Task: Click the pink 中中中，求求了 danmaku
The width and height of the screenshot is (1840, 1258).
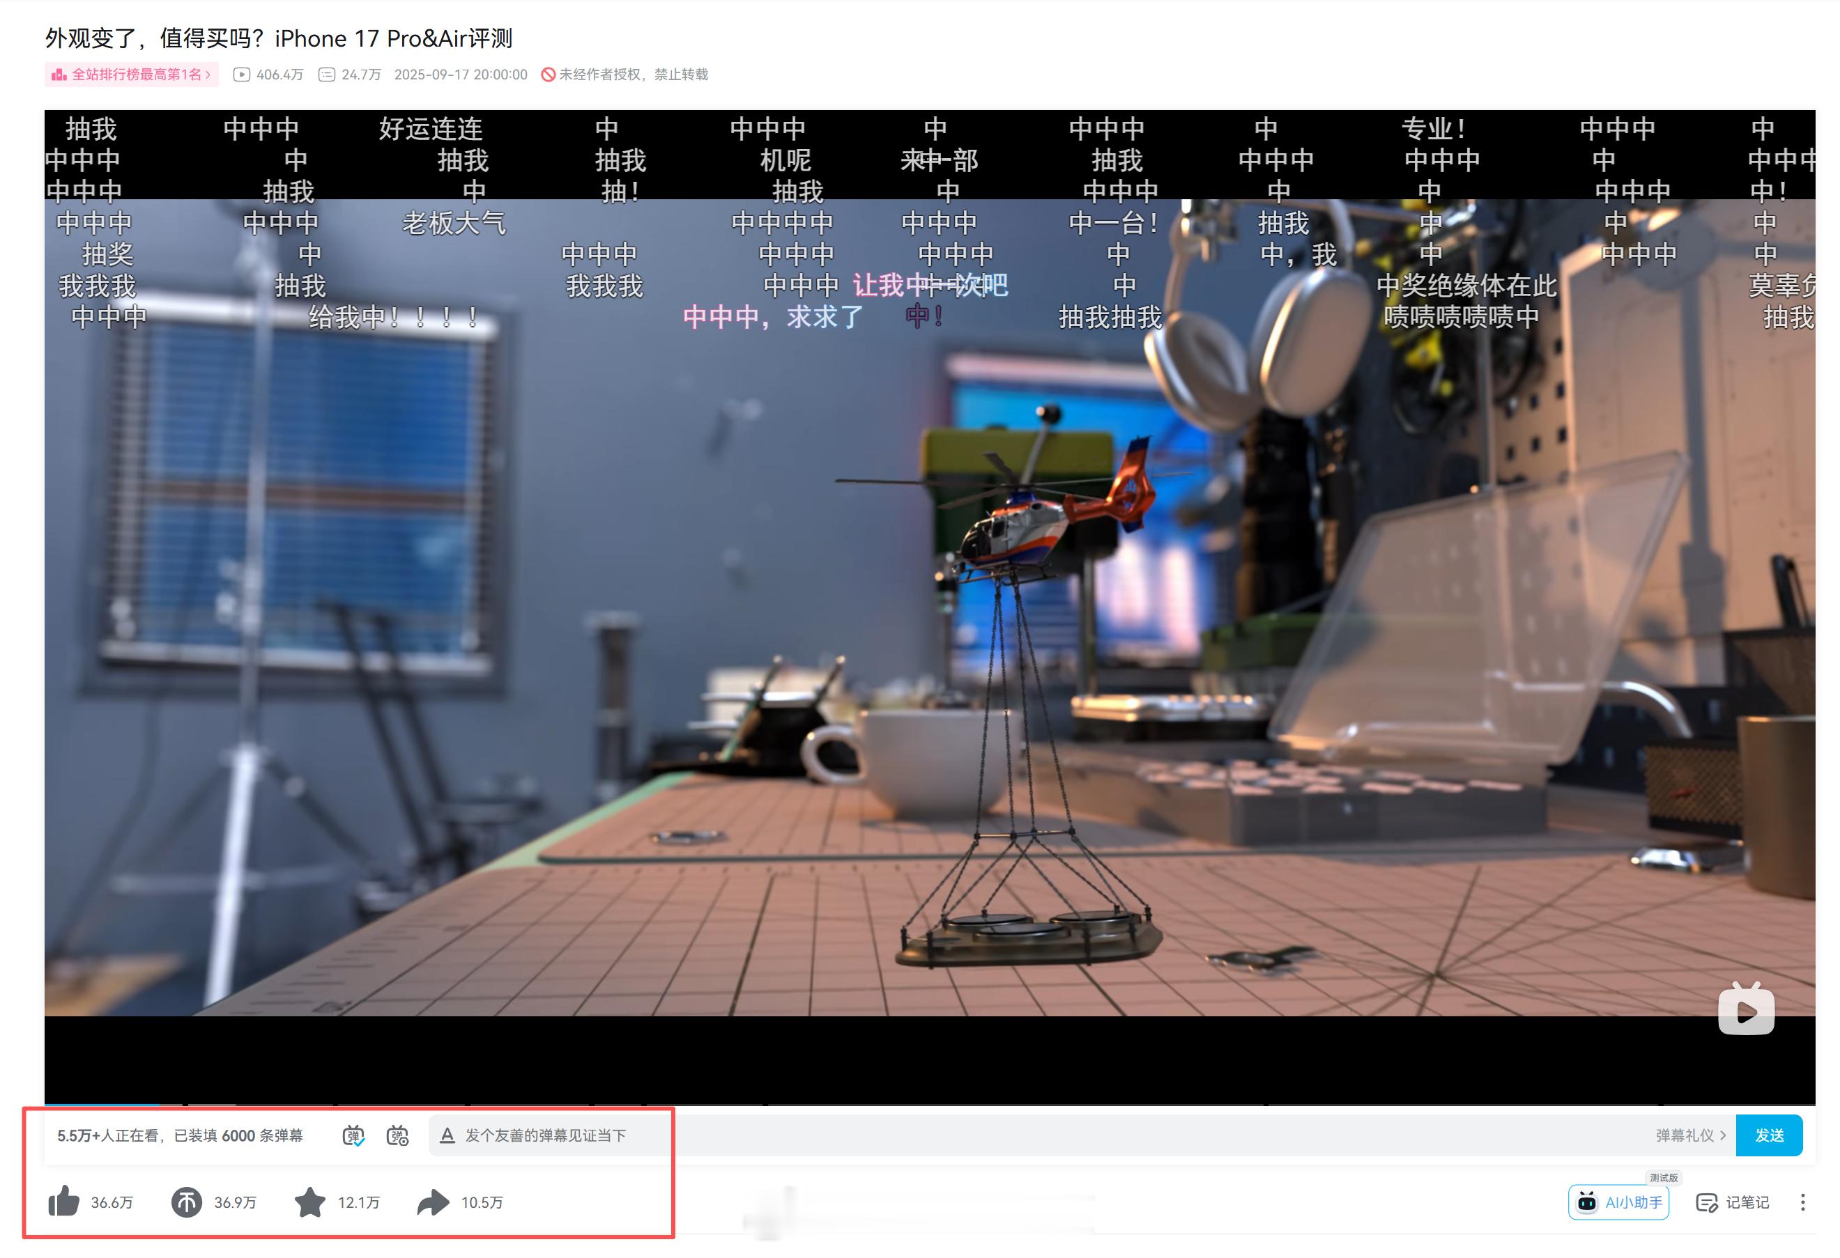Action: [x=773, y=316]
